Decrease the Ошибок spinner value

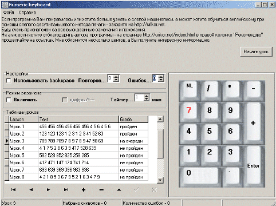coord(161,80)
